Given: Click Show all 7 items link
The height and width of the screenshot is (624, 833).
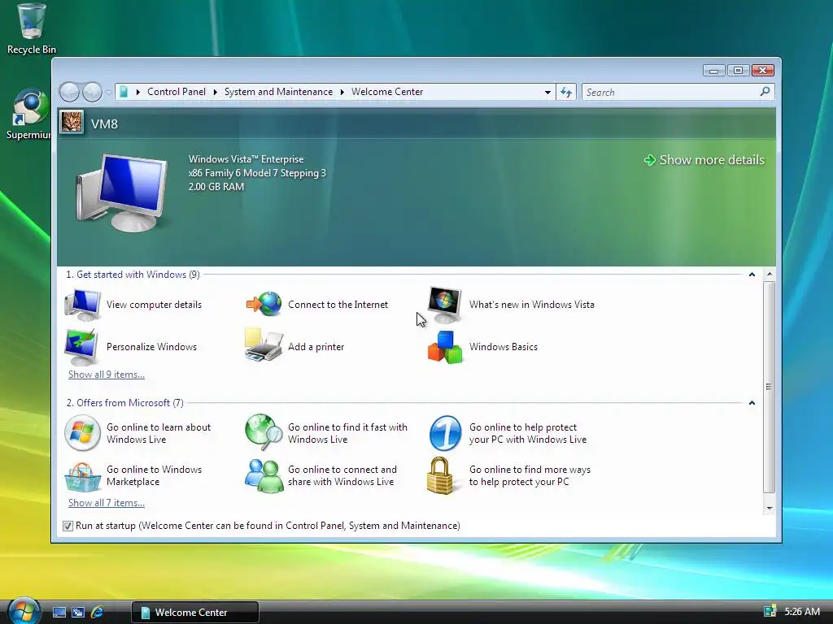Looking at the screenshot, I should tap(107, 503).
